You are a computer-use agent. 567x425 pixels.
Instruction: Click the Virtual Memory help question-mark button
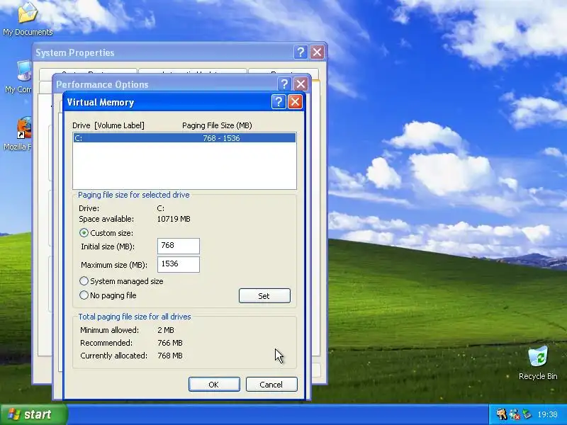279,102
